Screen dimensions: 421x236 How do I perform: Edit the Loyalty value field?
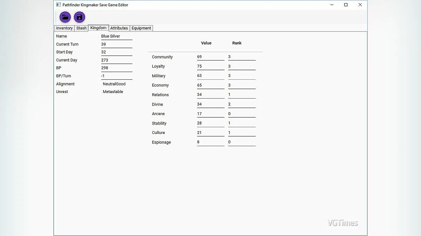(x=211, y=66)
